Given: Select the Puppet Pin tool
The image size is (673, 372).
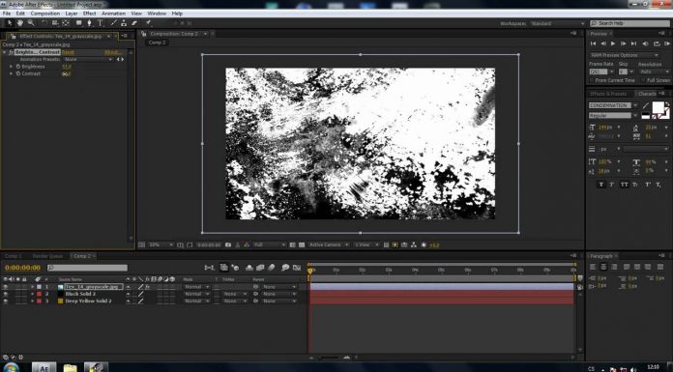Looking at the screenshot, I should pos(148,23).
